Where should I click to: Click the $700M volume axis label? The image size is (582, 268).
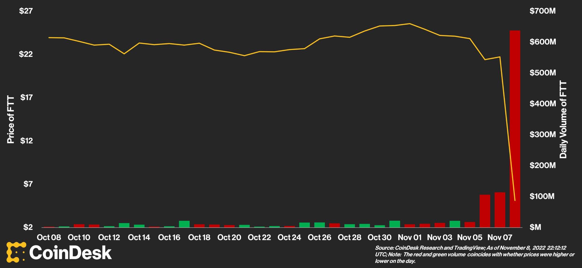pyautogui.click(x=542, y=11)
